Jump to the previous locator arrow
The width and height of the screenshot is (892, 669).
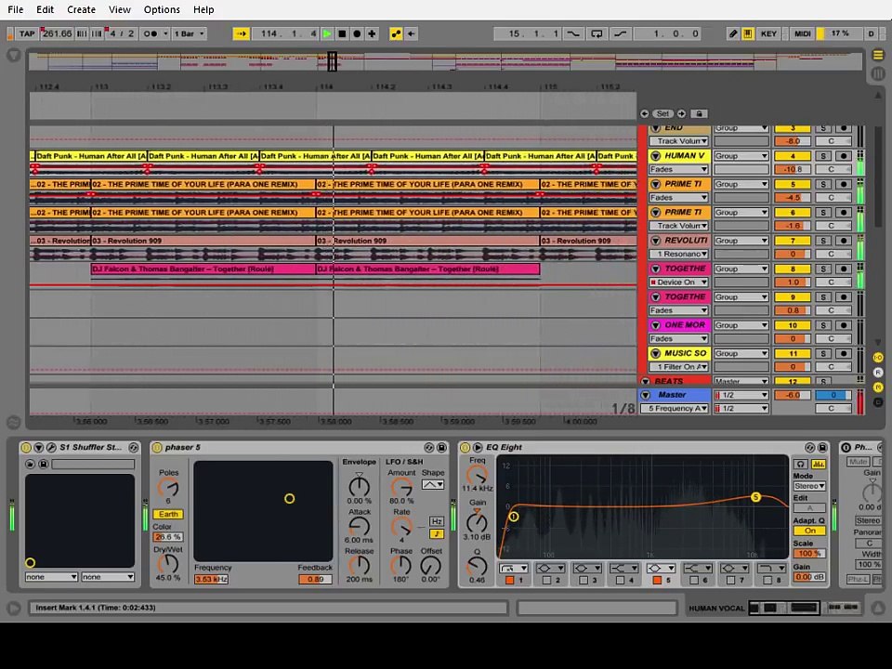644,113
